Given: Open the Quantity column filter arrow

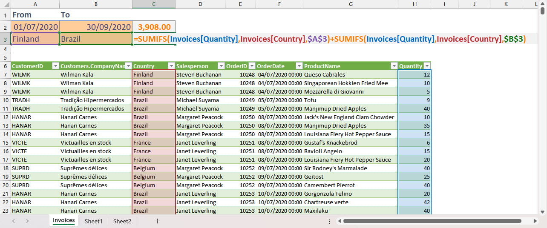Looking at the screenshot, I should click(x=426, y=66).
